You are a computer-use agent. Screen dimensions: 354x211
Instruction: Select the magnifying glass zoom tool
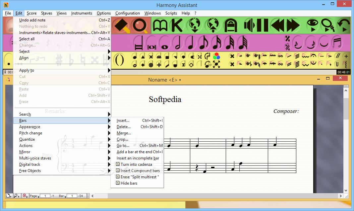[x=140, y=25]
